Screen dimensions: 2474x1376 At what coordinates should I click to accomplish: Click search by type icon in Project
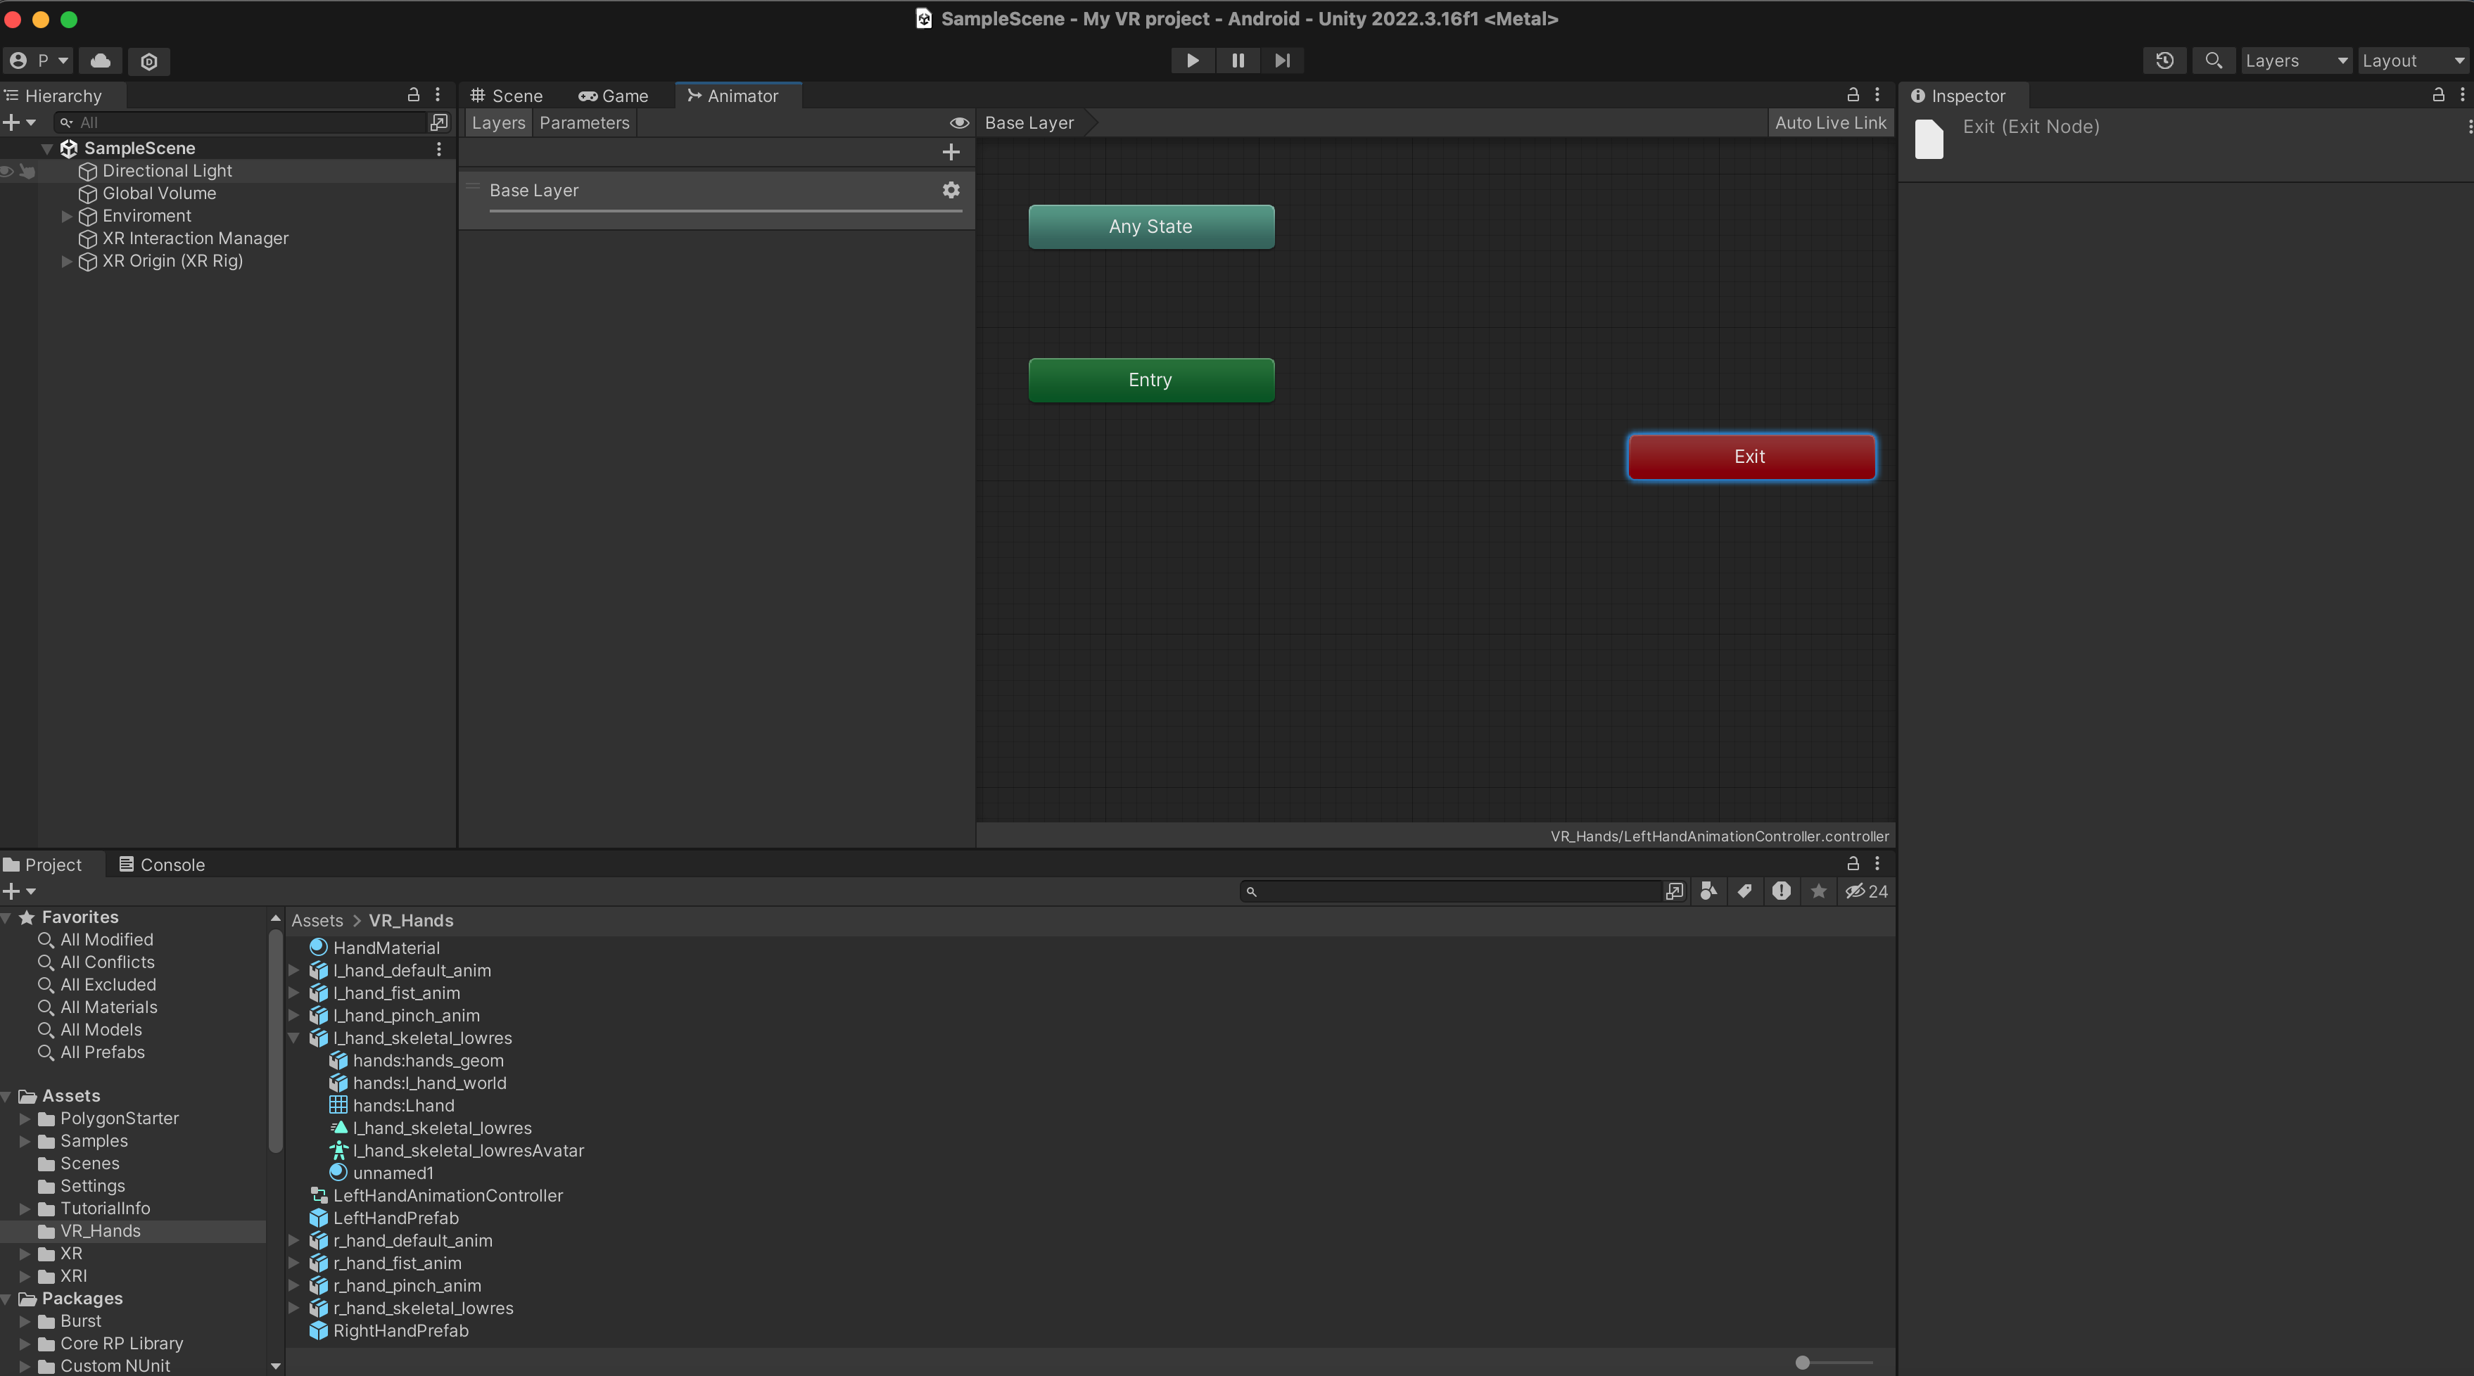click(x=1708, y=891)
